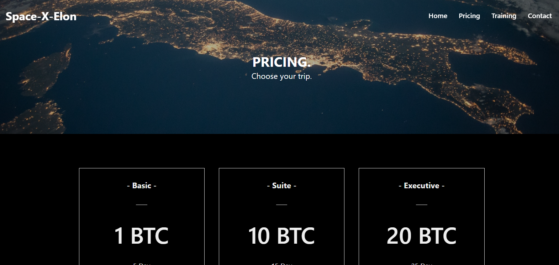Open the Training page
Screen dimensions: 559x265
[503, 16]
